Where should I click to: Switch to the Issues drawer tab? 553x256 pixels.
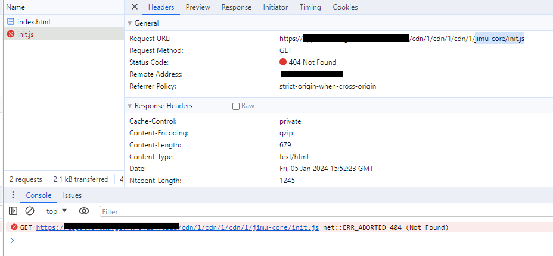tap(72, 195)
